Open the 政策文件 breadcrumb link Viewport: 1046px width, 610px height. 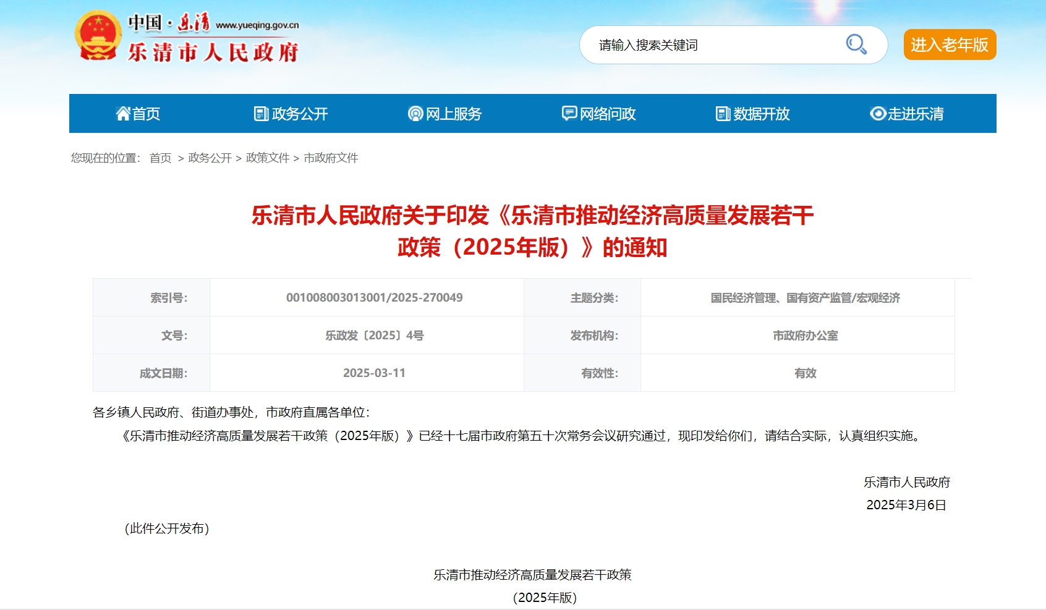(x=268, y=158)
